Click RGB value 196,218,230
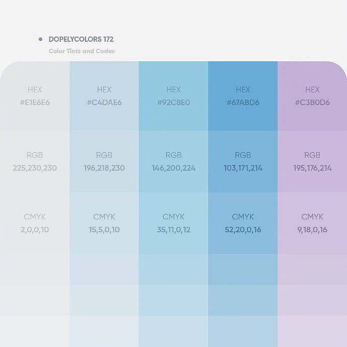The image size is (347, 347). point(104,168)
